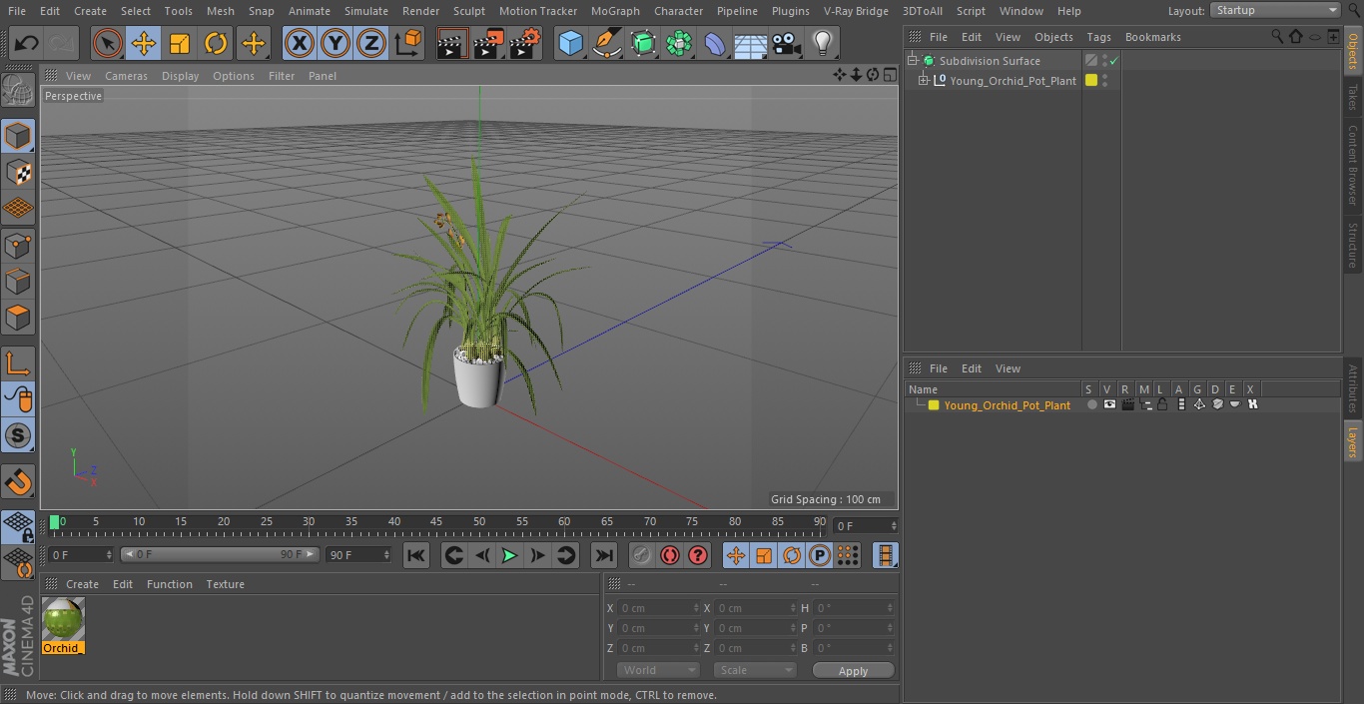Open the Simulate menu
The image size is (1364, 704).
click(365, 11)
